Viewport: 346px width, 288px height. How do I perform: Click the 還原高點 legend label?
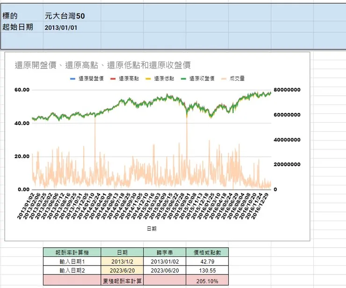click(x=129, y=78)
